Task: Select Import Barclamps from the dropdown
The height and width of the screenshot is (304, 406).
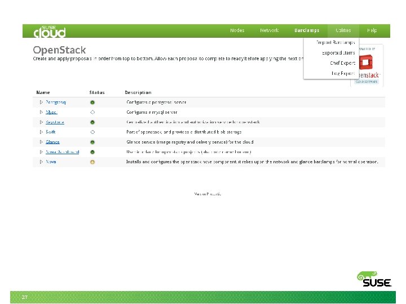Action: point(336,42)
